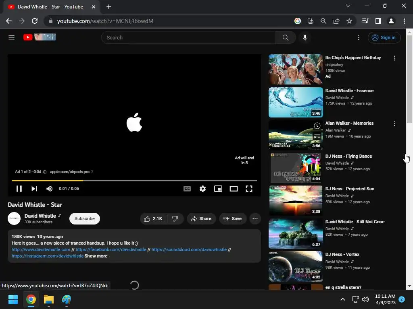The image size is (413, 309).
Task: Reload the YouTube page
Action: pos(35,21)
